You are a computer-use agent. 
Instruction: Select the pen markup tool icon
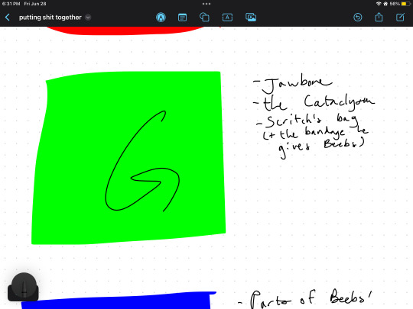point(161,18)
